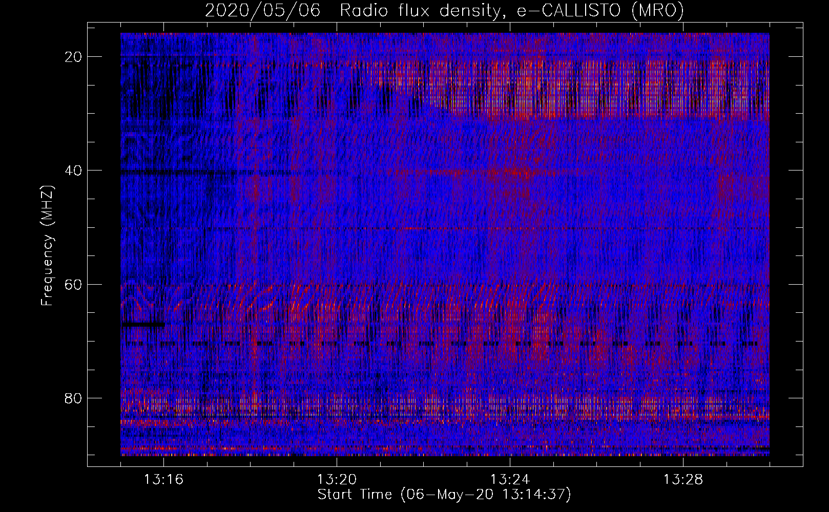Screen dimensions: 829x512
Task: Click the plot title "2020/05/06 Radio flux density, e-CALLISTO (MRO)"
Action: (x=444, y=10)
